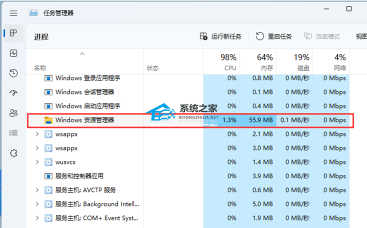The height and width of the screenshot is (228, 367).
Task: Open the Users sidebar icon
Action: (13, 113)
